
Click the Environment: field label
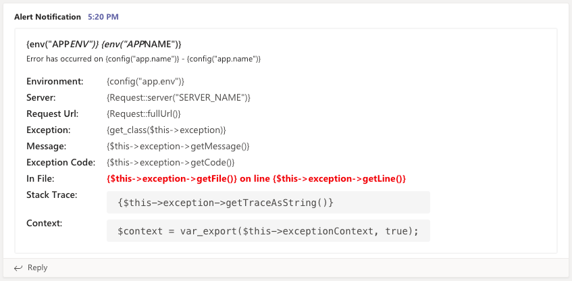click(x=55, y=82)
